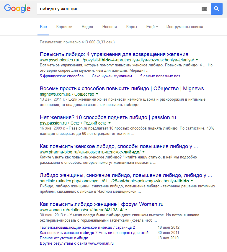
Task: Open result "Как повысить либидо женщине | форум Woman.ru"
Action: (102, 204)
